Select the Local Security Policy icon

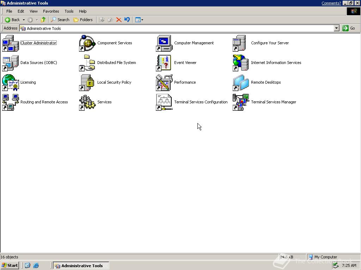coord(87,82)
